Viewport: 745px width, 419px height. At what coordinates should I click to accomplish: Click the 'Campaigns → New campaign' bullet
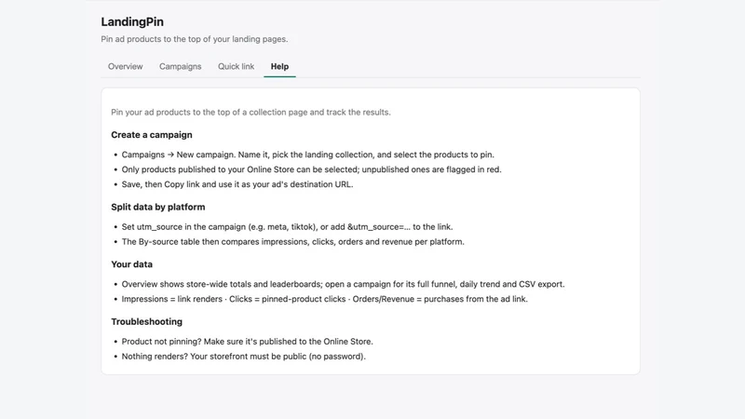[308, 155]
